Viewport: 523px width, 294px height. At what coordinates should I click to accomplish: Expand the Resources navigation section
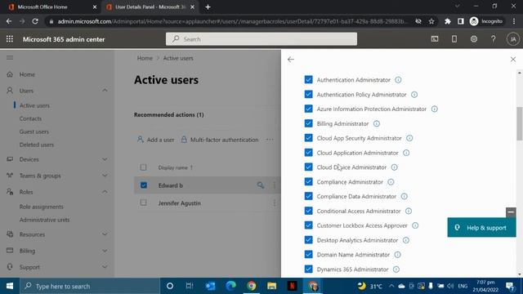tap(105, 234)
